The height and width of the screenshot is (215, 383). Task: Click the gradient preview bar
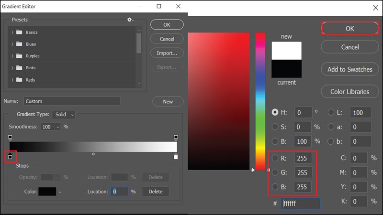click(x=93, y=147)
